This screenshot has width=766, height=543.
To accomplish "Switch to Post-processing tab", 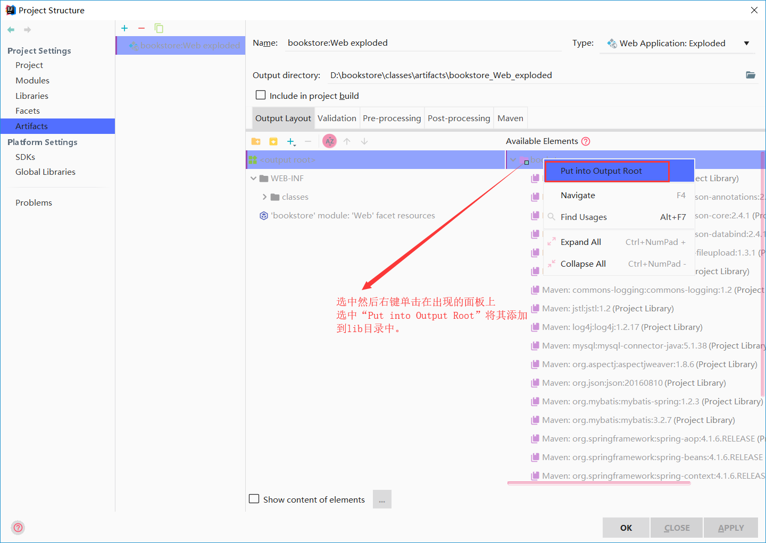I will click(459, 118).
